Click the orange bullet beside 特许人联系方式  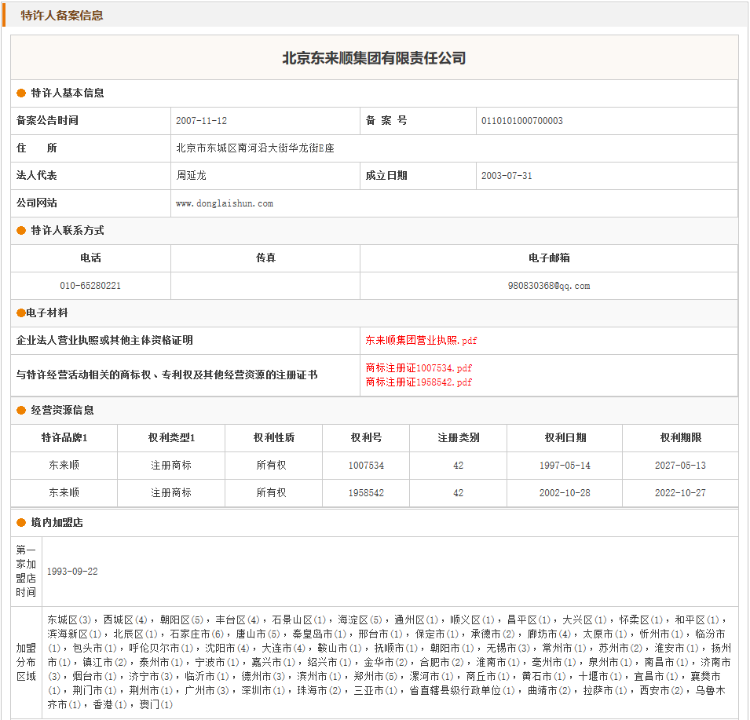[21, 231]
